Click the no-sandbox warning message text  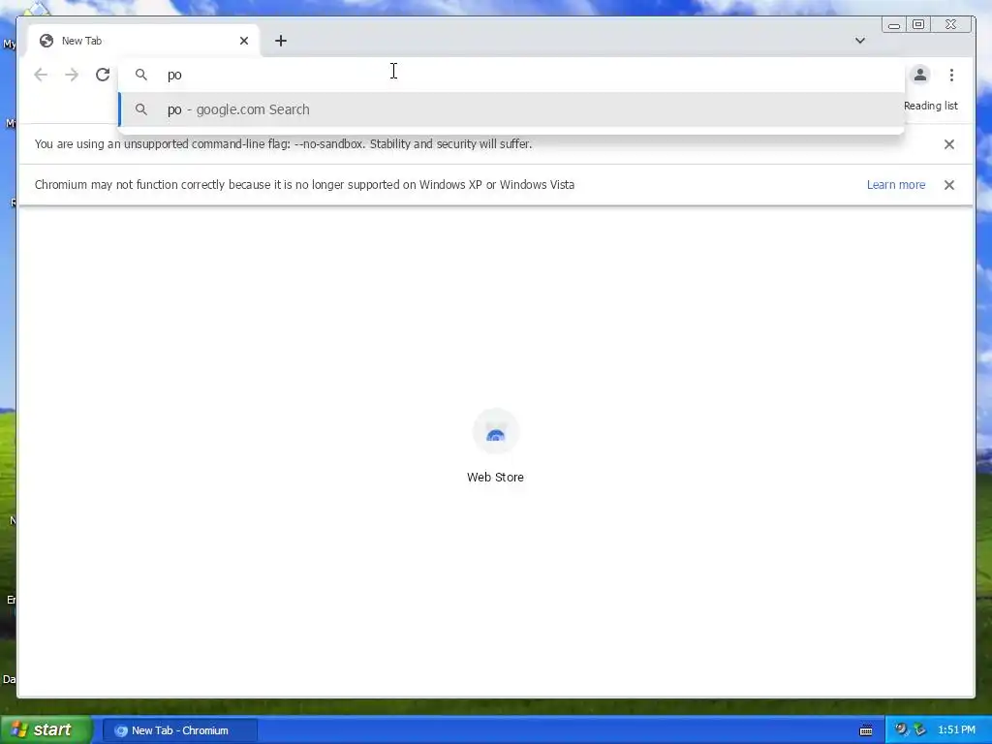[x=284, y=144]
